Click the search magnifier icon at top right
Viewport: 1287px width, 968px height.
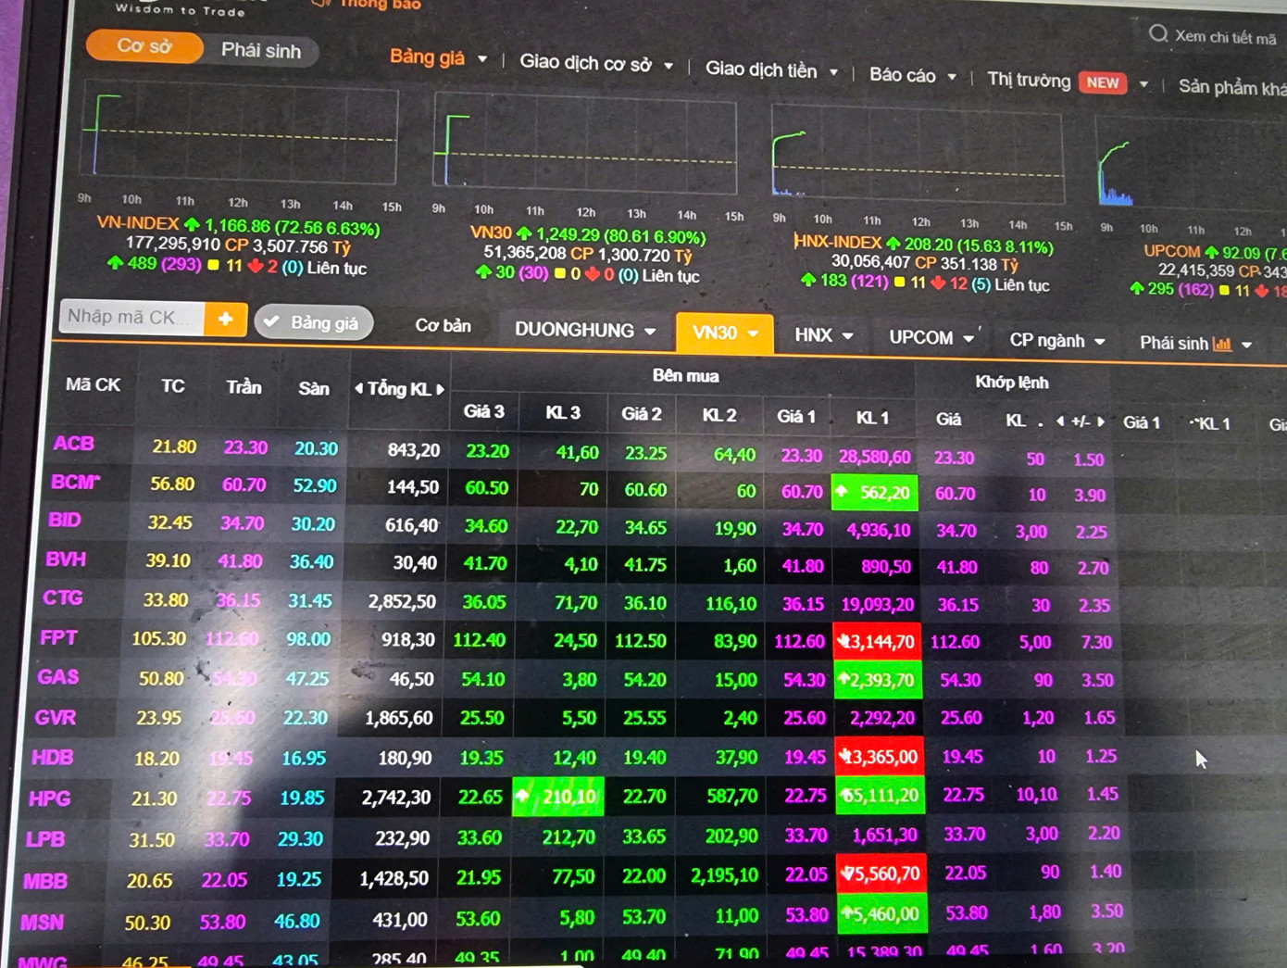click(x=1157, y=34)
